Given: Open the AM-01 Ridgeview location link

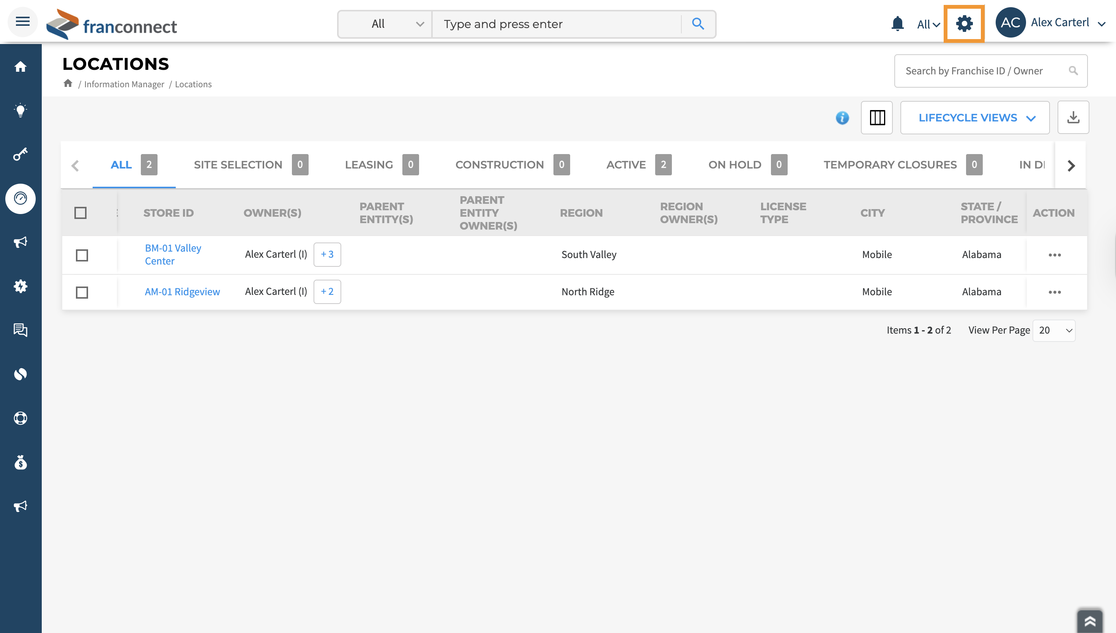Looking at the screenshot, I should pyautogui.click(x=182, y=292).
